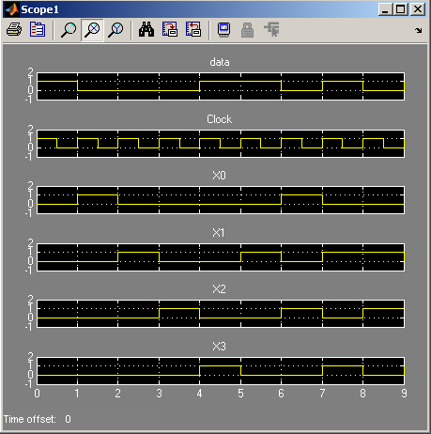Click the MATLAB icon in the title bar
431x434 pixels.
click(x=12, y=9)
